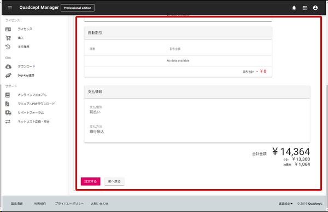
Task: Click the 割引金額 column header
Action: [x=175, y=49]
